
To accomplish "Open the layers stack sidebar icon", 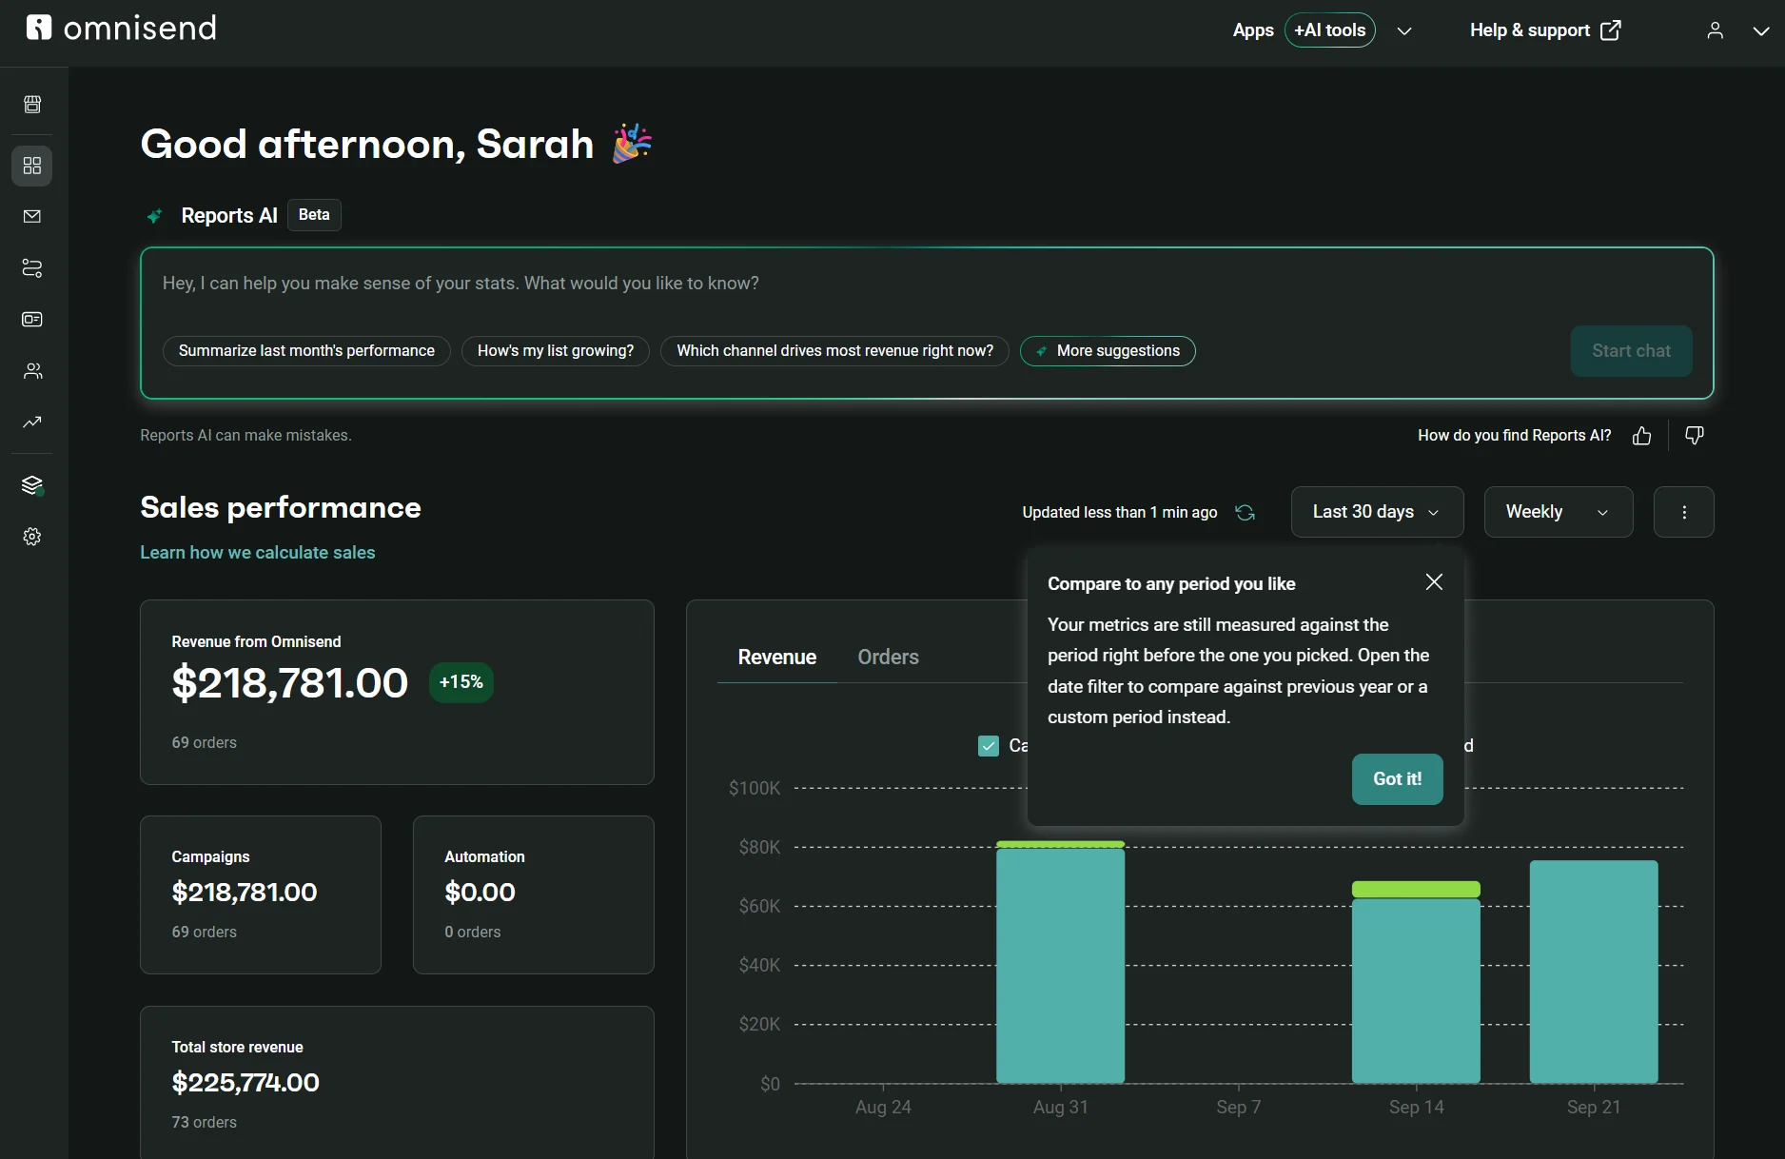I will pos(32,485).
